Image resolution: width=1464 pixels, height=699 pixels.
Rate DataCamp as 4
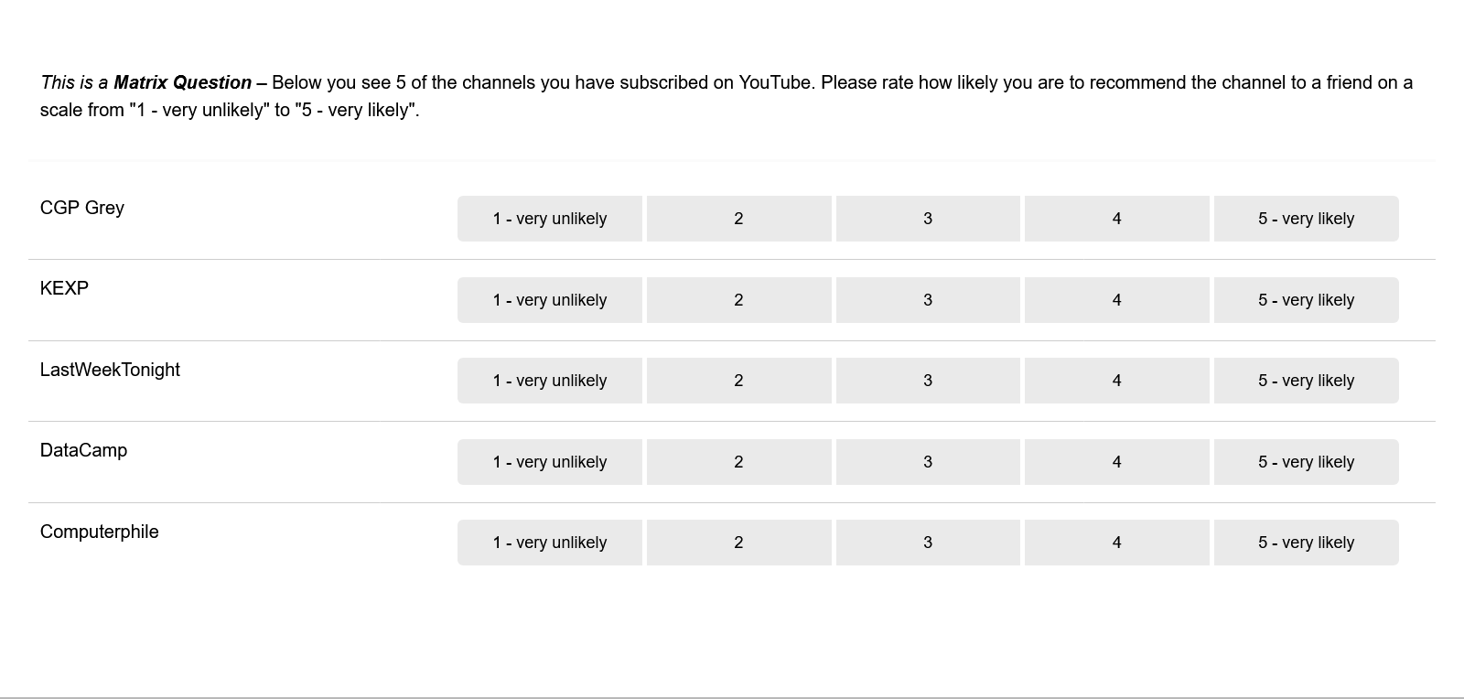tap(1116, 461)
